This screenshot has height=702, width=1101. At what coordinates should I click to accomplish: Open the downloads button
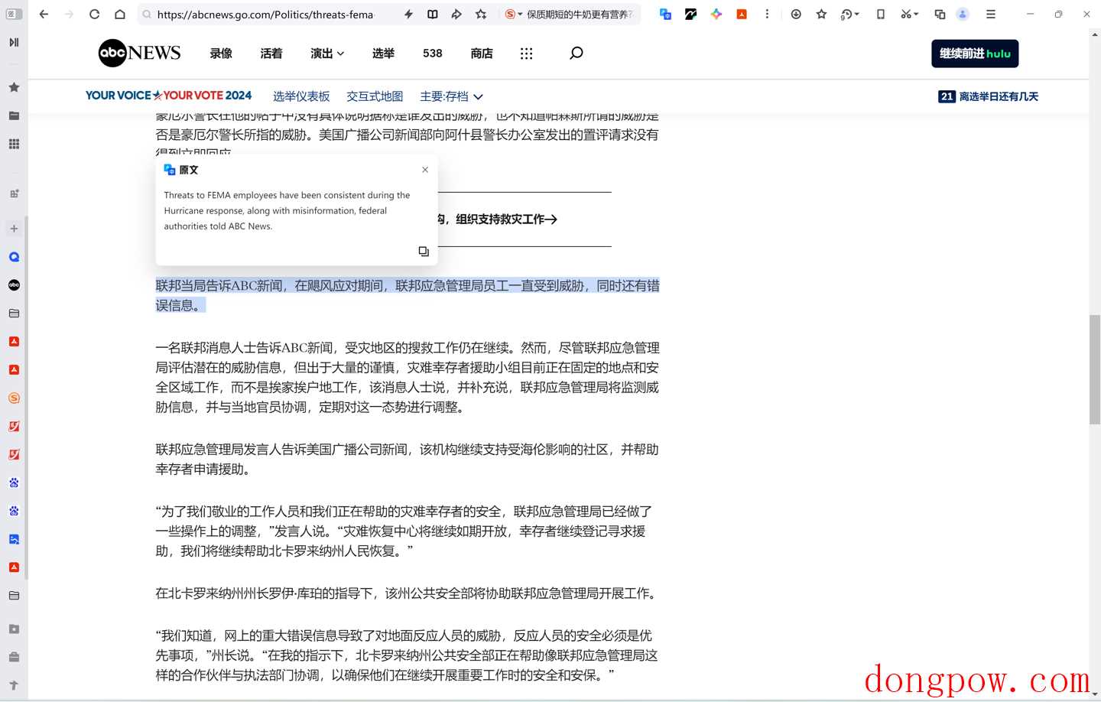tap(796, 14)
